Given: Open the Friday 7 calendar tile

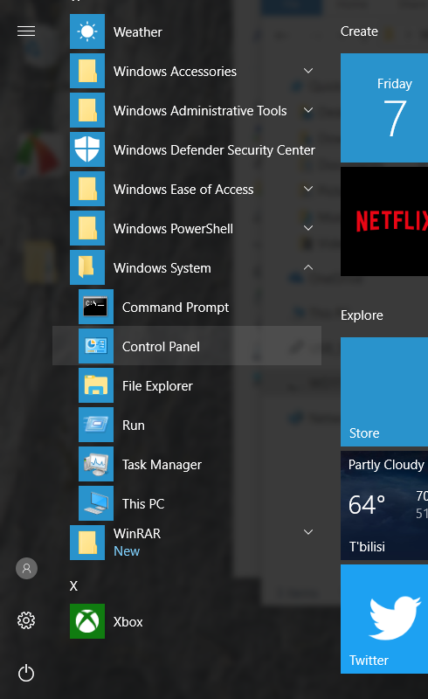Looking at the screenshot, I should click(x=384, y=107).
